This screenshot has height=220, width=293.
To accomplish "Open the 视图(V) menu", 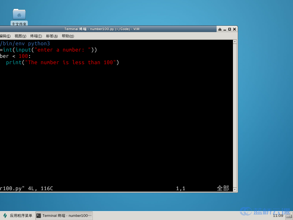I will click(20, 36).
